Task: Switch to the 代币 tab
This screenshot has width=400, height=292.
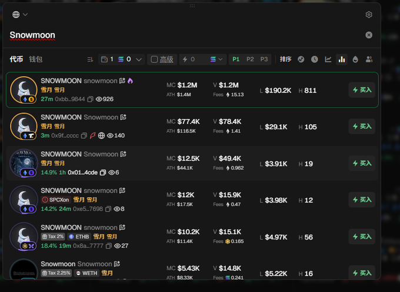Action: coord(16,59)
